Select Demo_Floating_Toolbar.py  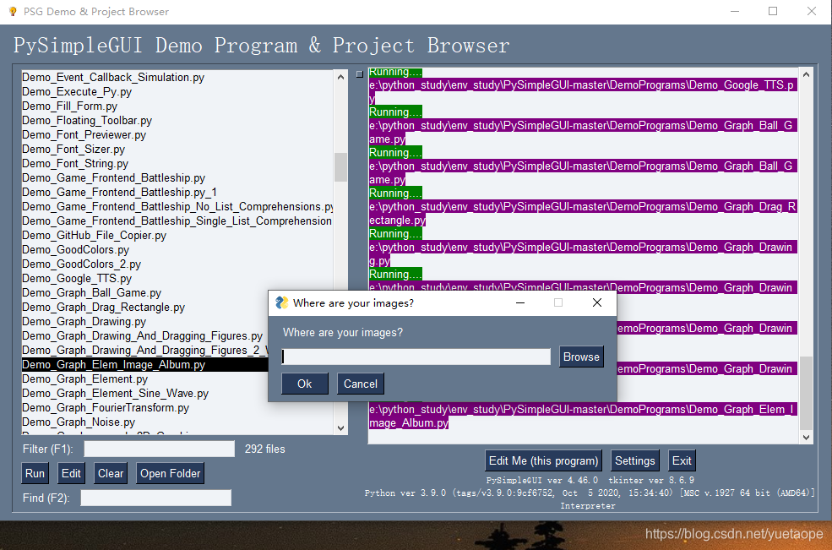click(177, 121)
